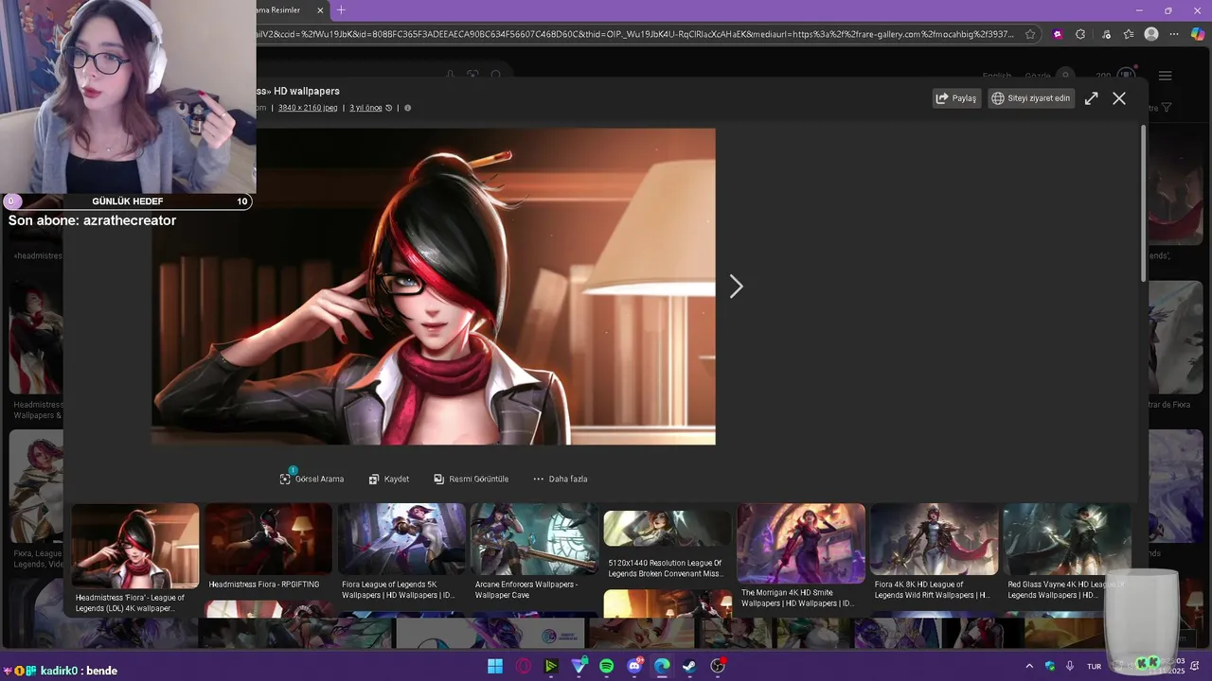This screenshot has height=681, width=1212.
Task: Click the info icon next to the date
Action: (x=408, y=108)
